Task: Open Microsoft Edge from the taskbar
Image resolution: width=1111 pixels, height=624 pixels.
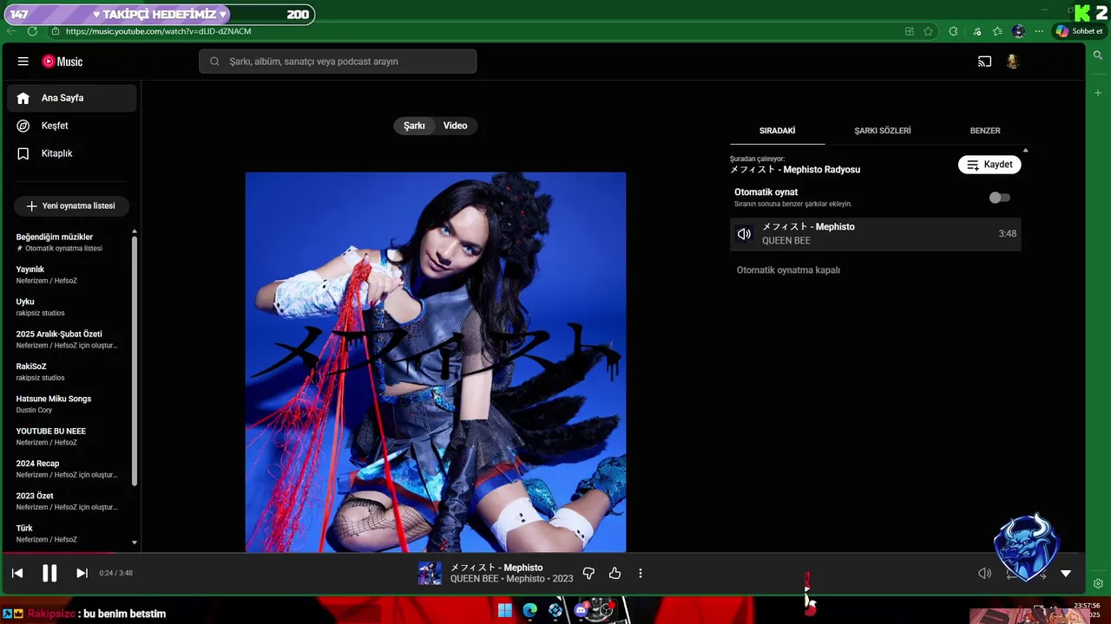Action: 530,610
